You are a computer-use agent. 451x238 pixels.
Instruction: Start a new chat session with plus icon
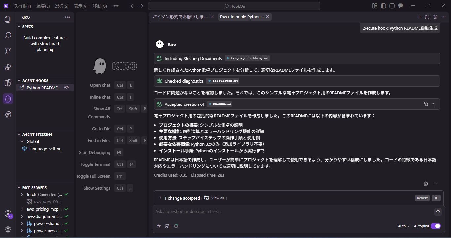pyautogui.click(x=419, y=17)
